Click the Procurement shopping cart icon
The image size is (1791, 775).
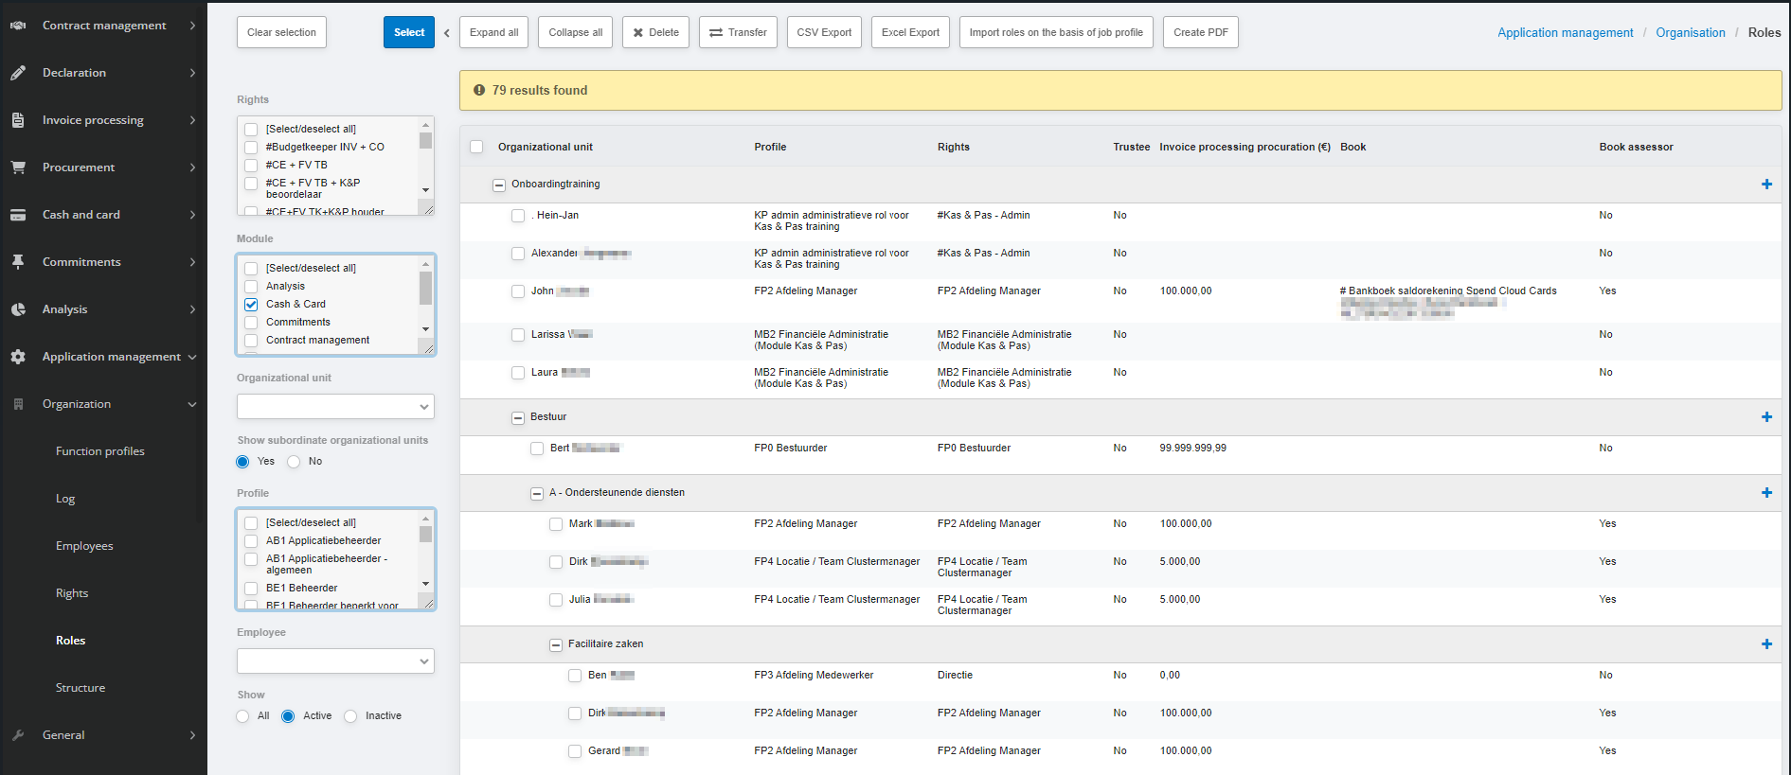pos(18,167)
